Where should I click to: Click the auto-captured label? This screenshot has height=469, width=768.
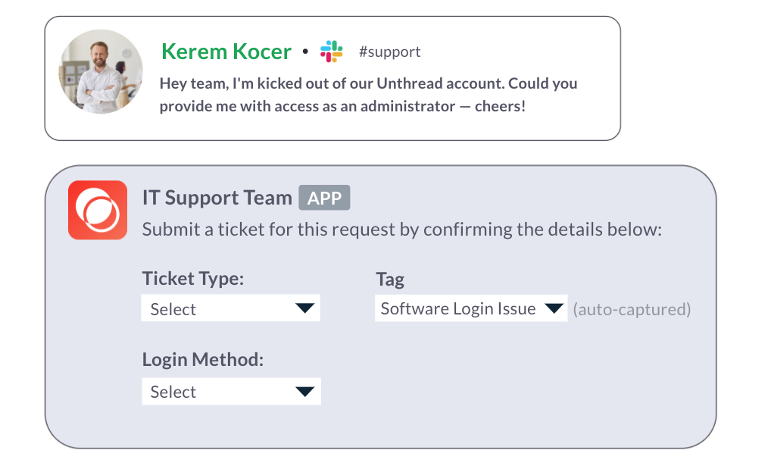click(x=632, y=309)
